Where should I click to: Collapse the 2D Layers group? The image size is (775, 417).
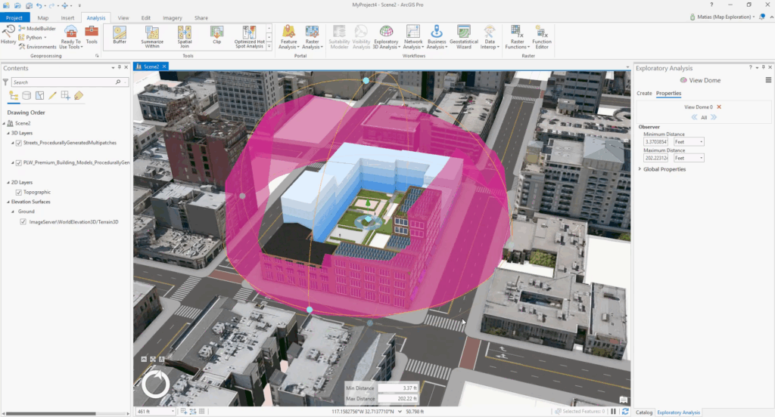click(x=8, y=183)
